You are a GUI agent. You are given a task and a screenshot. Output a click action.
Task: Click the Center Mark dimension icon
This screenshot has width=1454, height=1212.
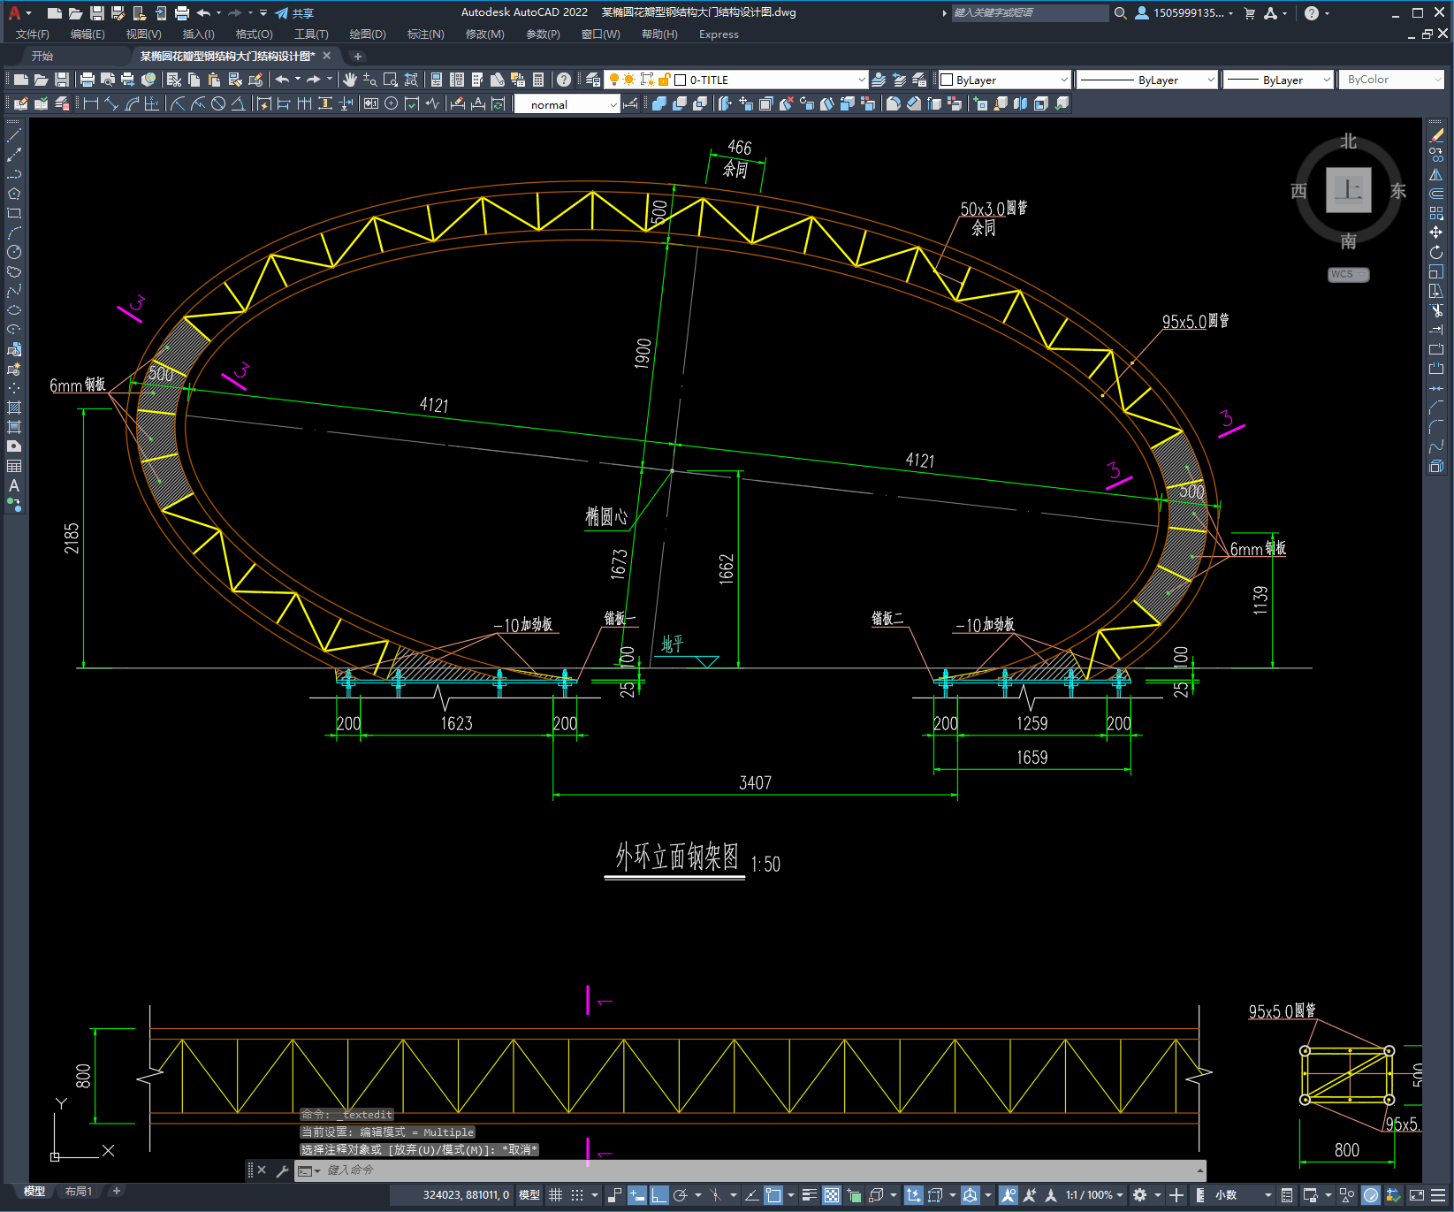pos(392,103)
